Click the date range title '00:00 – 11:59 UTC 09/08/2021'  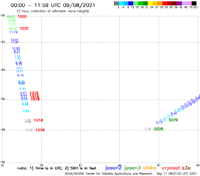coord(53,5)
